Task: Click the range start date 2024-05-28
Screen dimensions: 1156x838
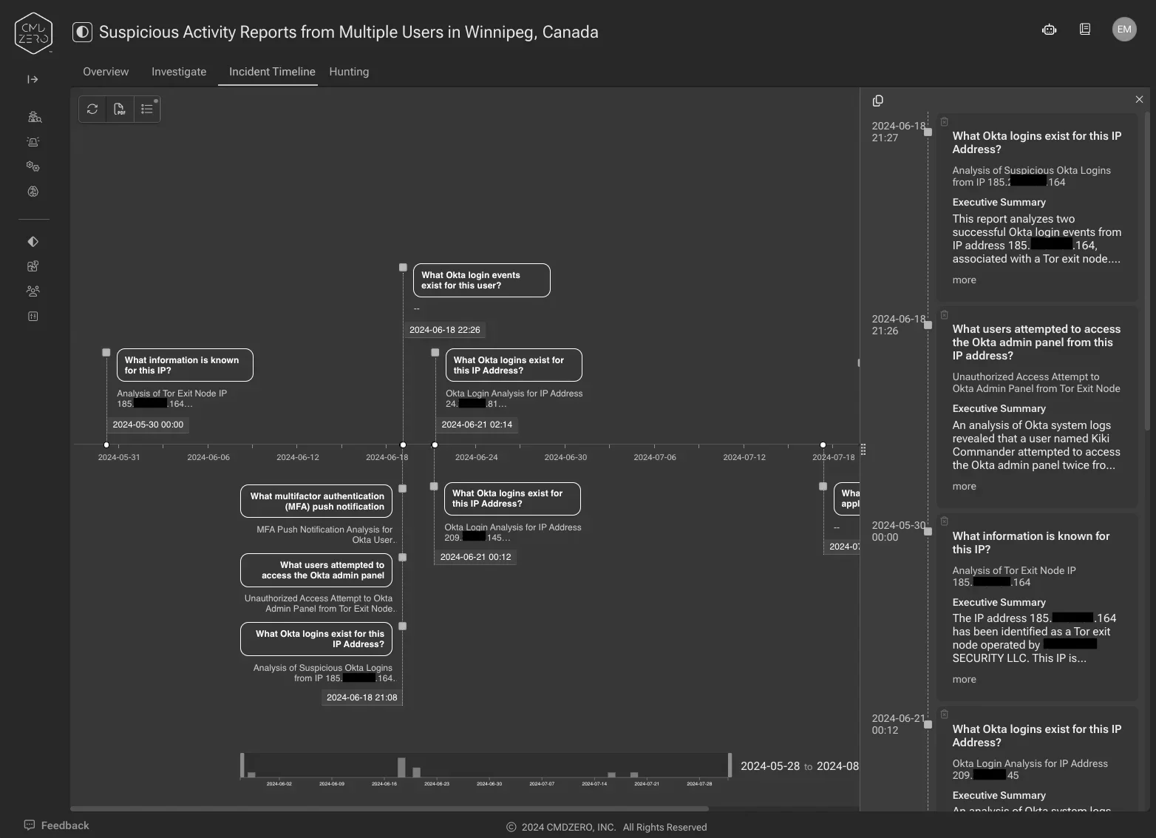Action: click(x=770, y=766)
